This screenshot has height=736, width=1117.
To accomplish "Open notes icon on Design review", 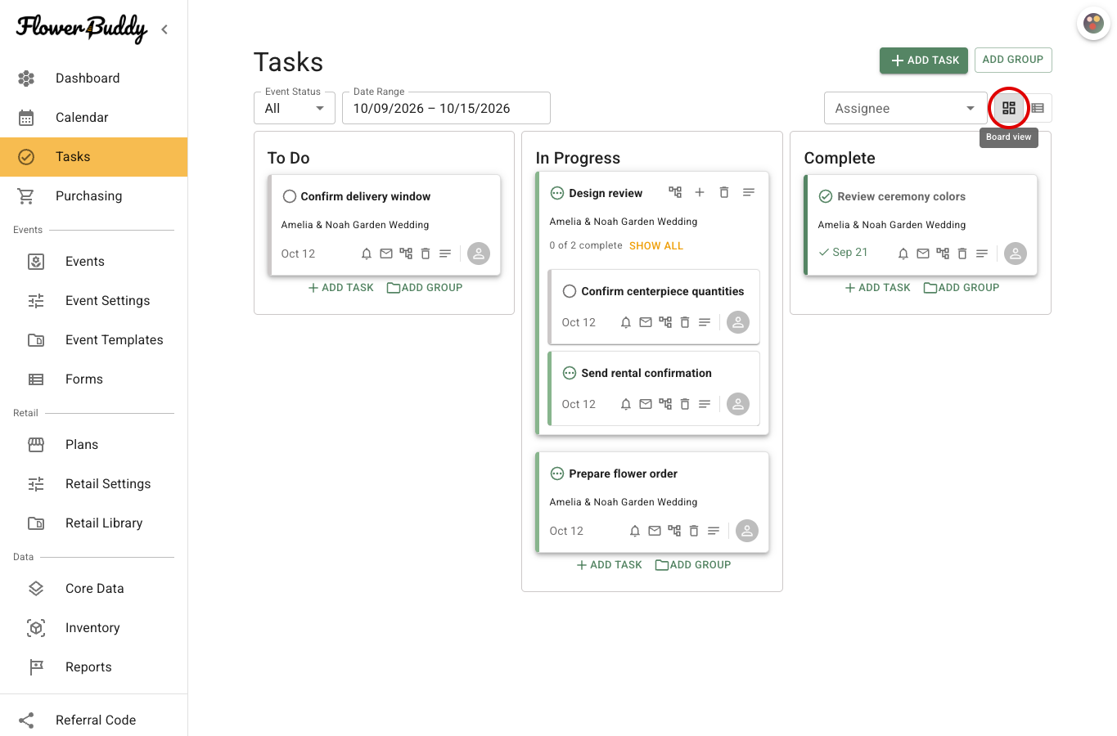I will [749, 192].
